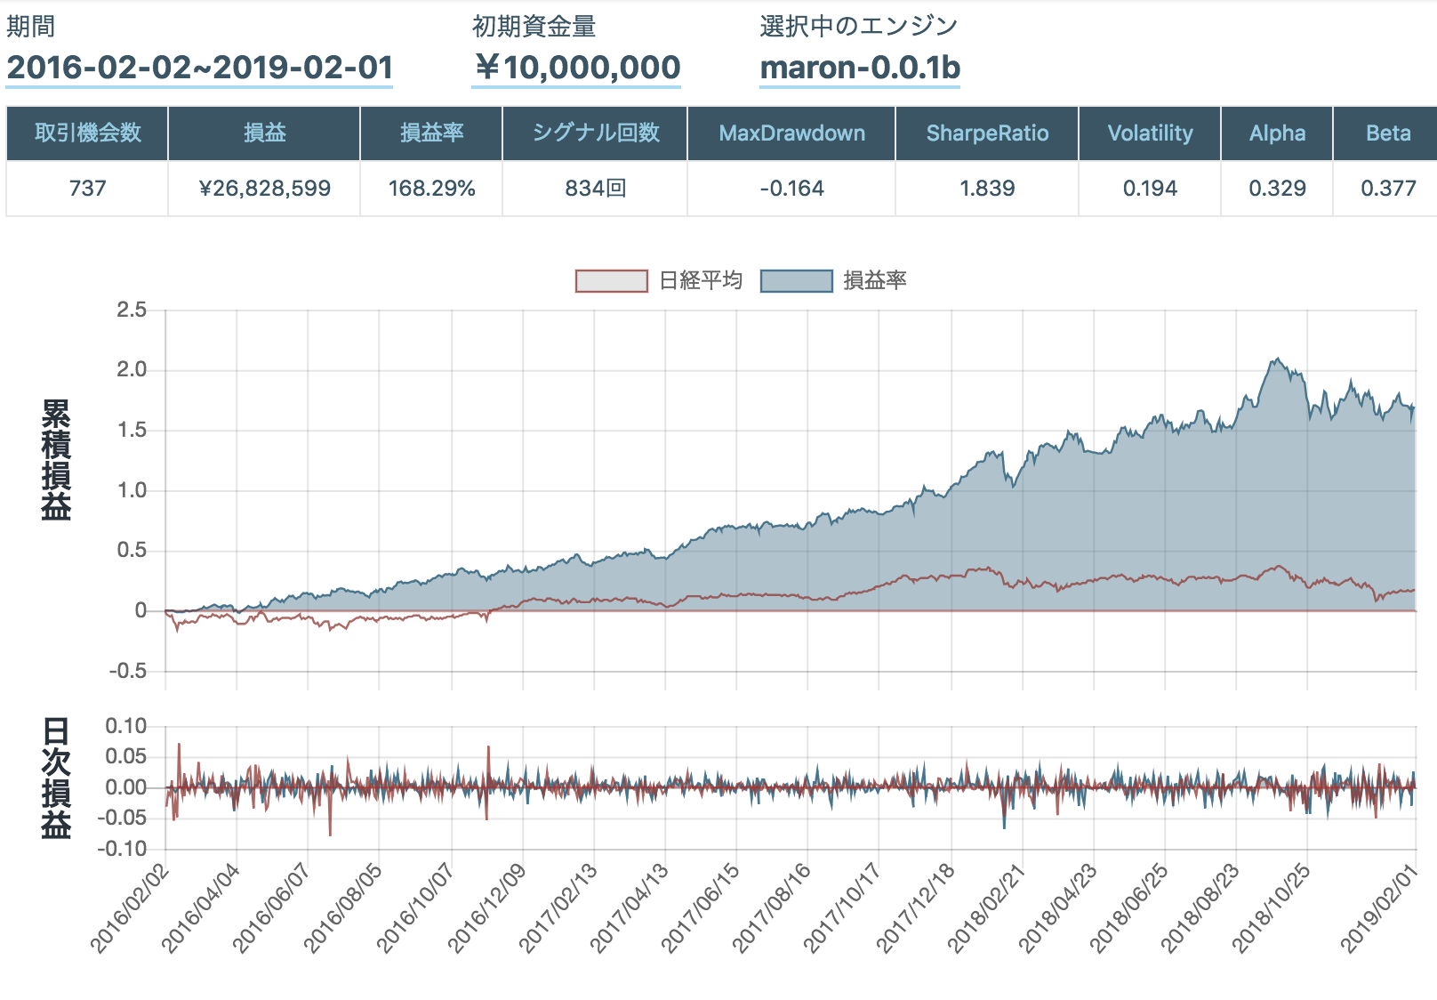The height and width of the screenshot is (1000, 1437).
Task: Click the Volatility column header
Action: (x=1149, y=133)
